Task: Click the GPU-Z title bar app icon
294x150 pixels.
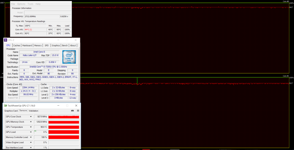Action: pyautogui.click(x=5, y=106)
